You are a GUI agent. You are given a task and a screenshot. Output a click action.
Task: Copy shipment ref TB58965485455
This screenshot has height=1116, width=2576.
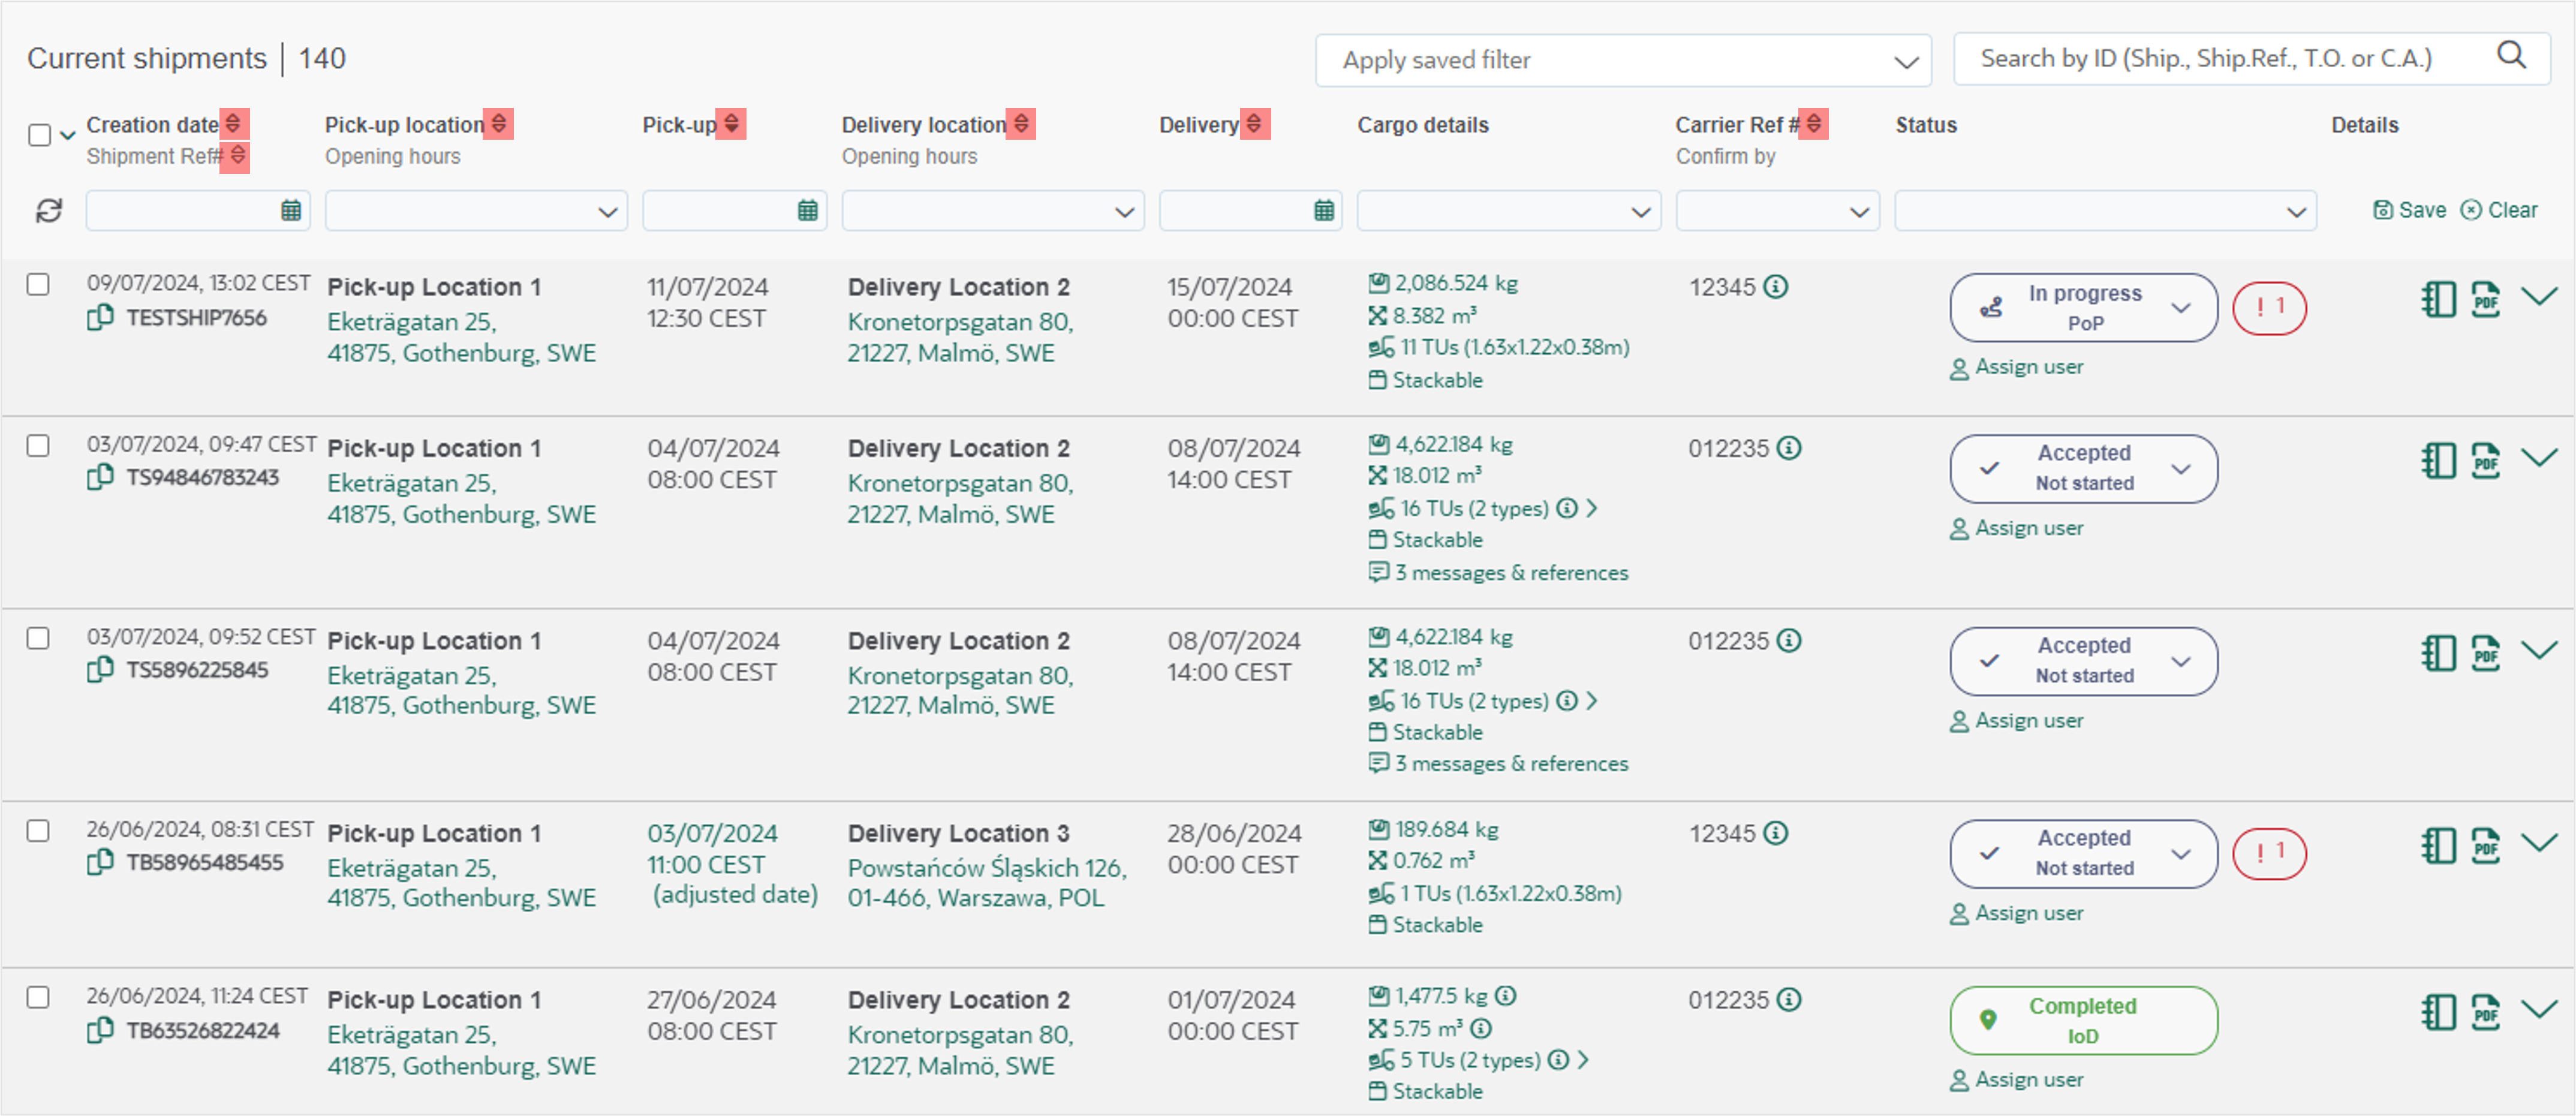click(x=100, y=862)
